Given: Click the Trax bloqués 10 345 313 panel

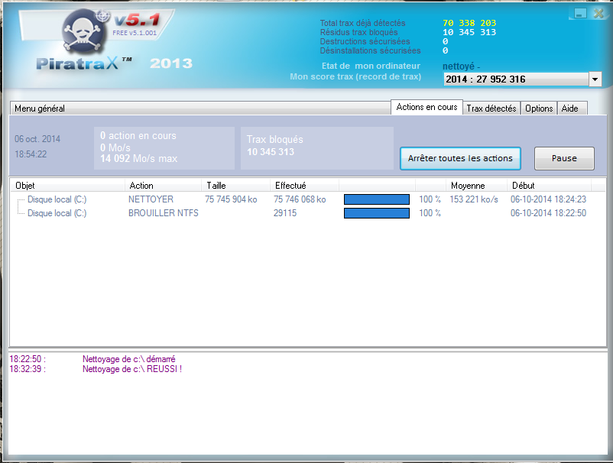Looking at the screenshot, I should [317, 148].
